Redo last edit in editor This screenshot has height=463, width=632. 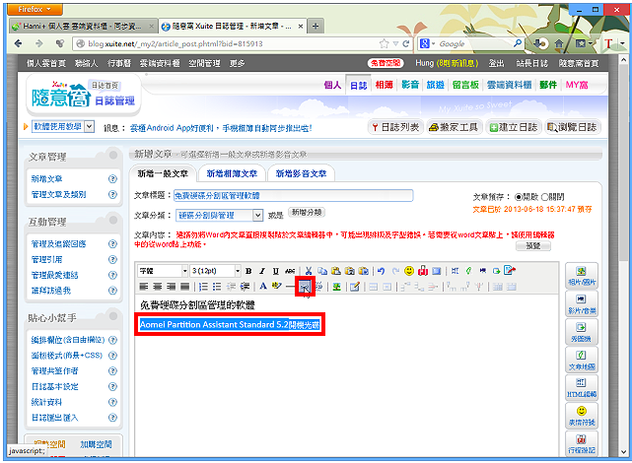click(x=395, y=271)
